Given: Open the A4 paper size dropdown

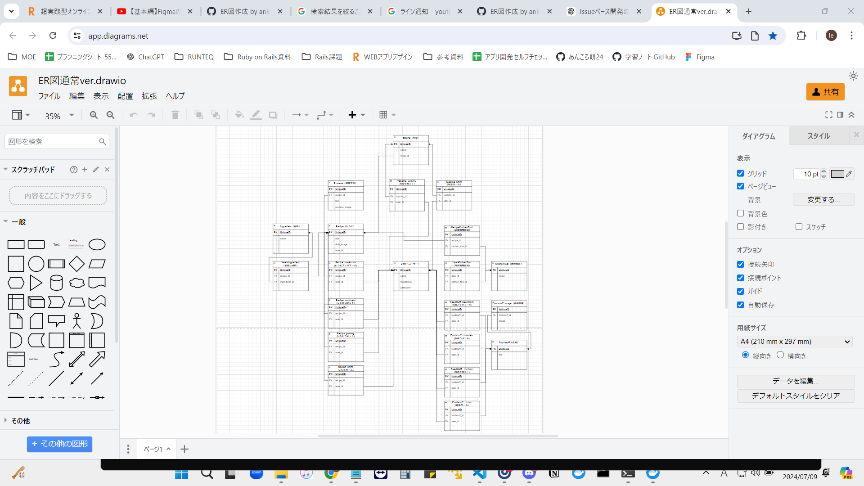Looking at the screenshot, I should 795,342.
